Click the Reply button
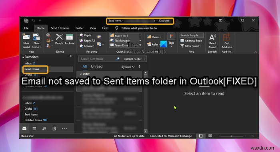This screenshot has width=280, height=152. coord(85,35)
